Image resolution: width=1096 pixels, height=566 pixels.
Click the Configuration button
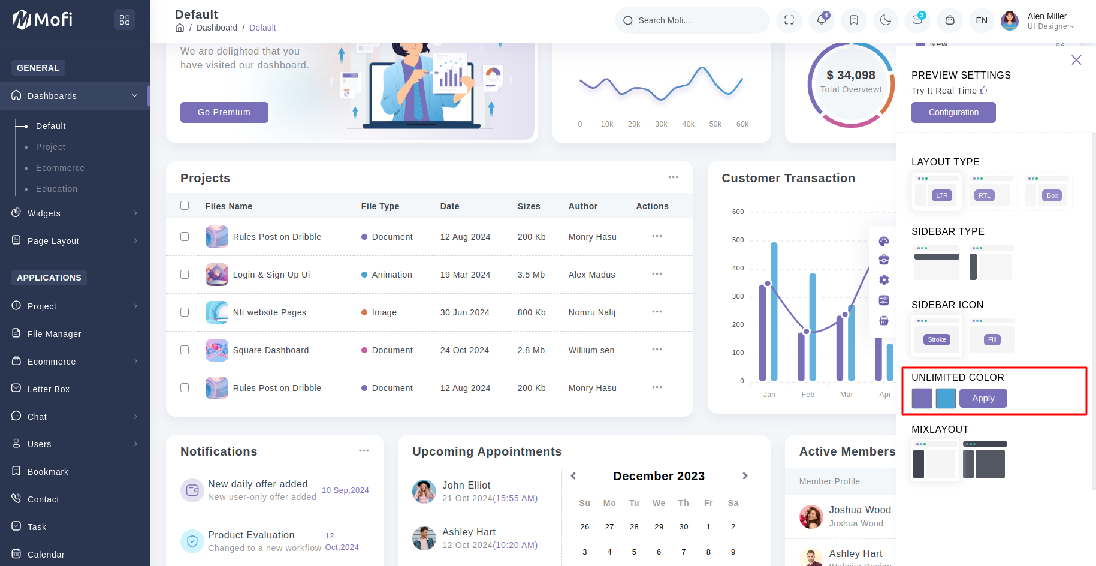(953, 112)
